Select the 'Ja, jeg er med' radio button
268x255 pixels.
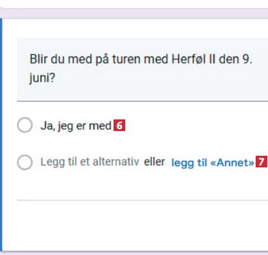tap(25, 125)
